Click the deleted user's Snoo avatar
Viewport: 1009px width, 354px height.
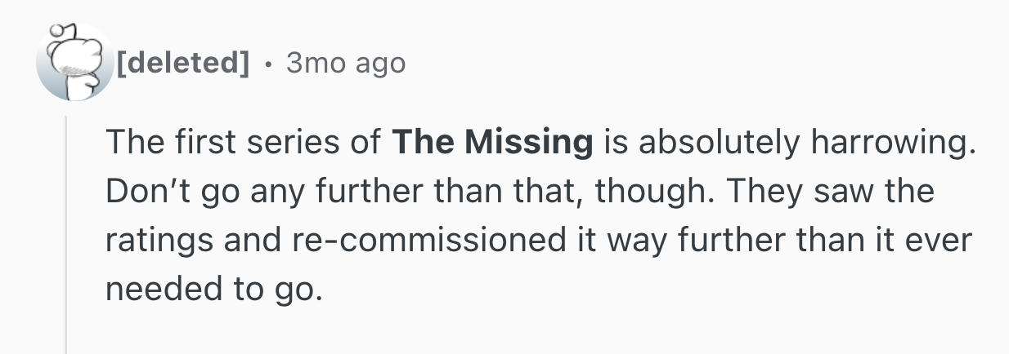point(74,64)
